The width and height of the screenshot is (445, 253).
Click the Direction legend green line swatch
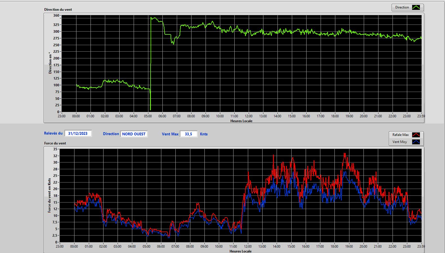point(416,7)
